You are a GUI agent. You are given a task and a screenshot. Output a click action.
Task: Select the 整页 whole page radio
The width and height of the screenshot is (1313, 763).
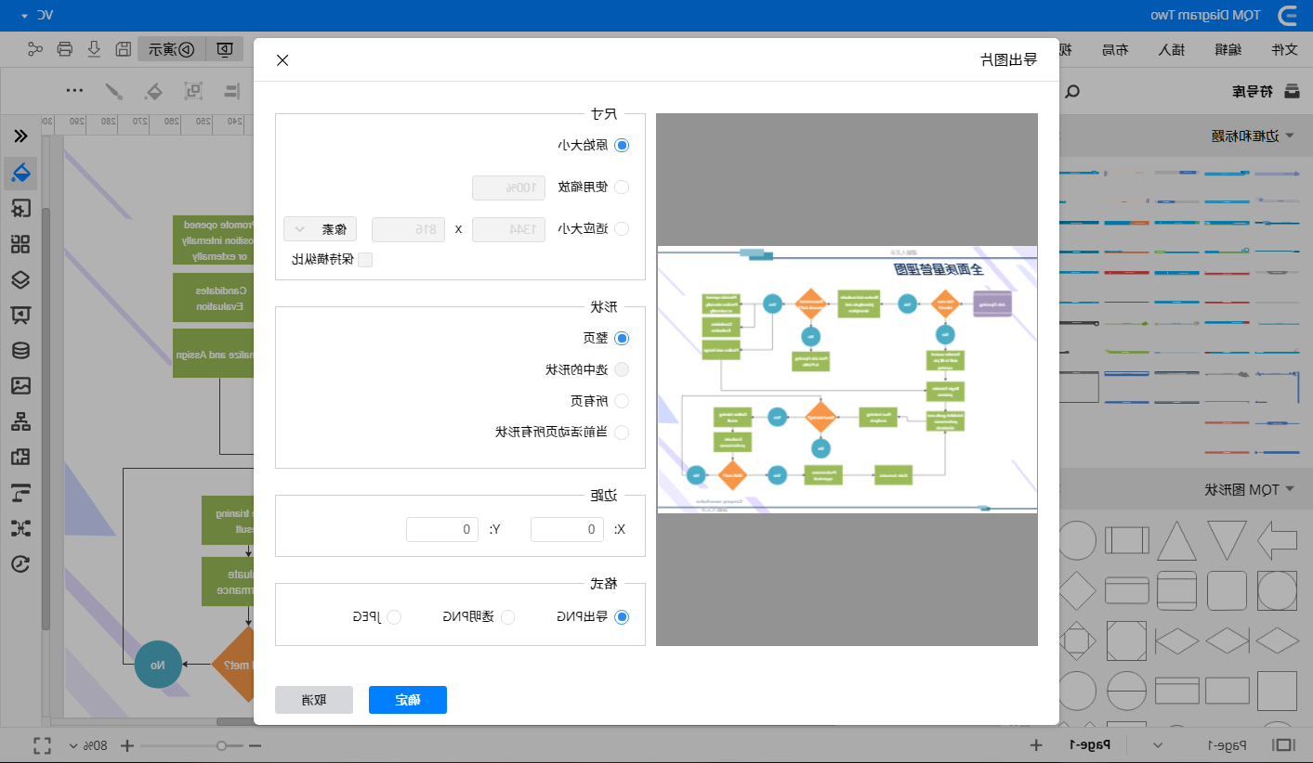click(622, 339)
